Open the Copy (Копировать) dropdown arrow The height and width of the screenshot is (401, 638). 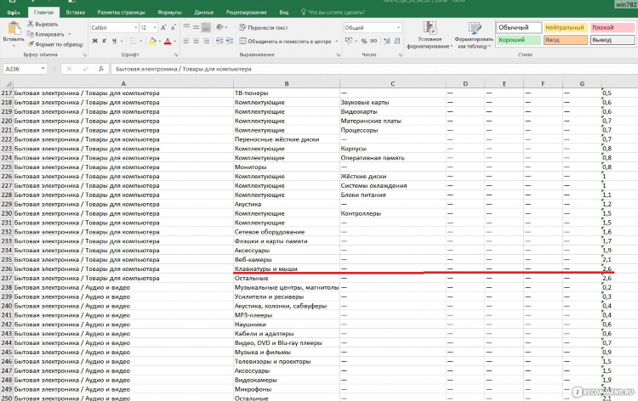click(x=69, y=34)
